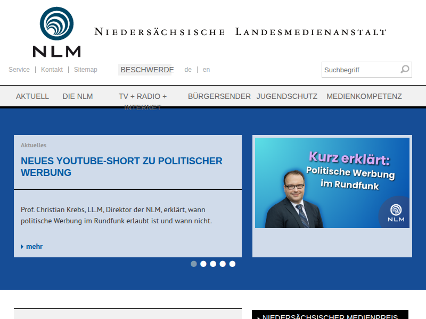Click the Prof. Christian Krebs description text
Image resolution: width=426 pixels, height=319 pixels.
point(116,215)
